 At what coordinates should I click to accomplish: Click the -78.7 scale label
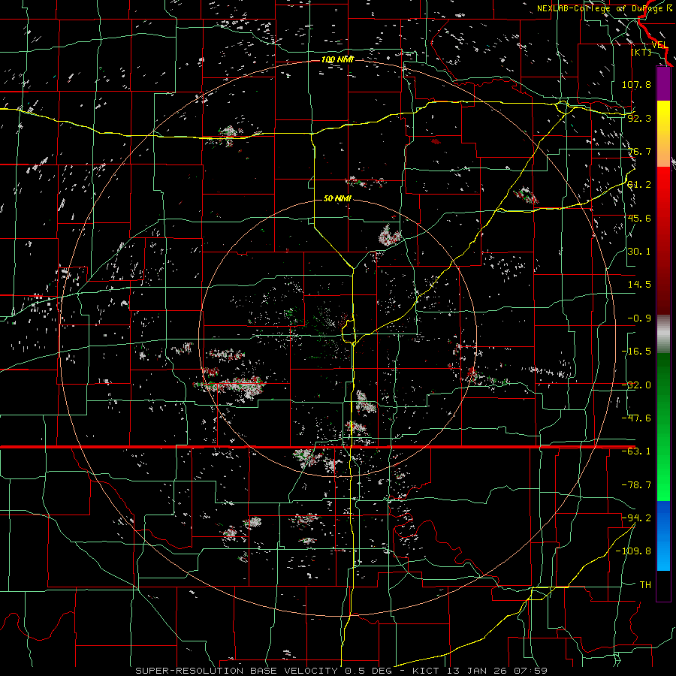click(x=636, y=485)
